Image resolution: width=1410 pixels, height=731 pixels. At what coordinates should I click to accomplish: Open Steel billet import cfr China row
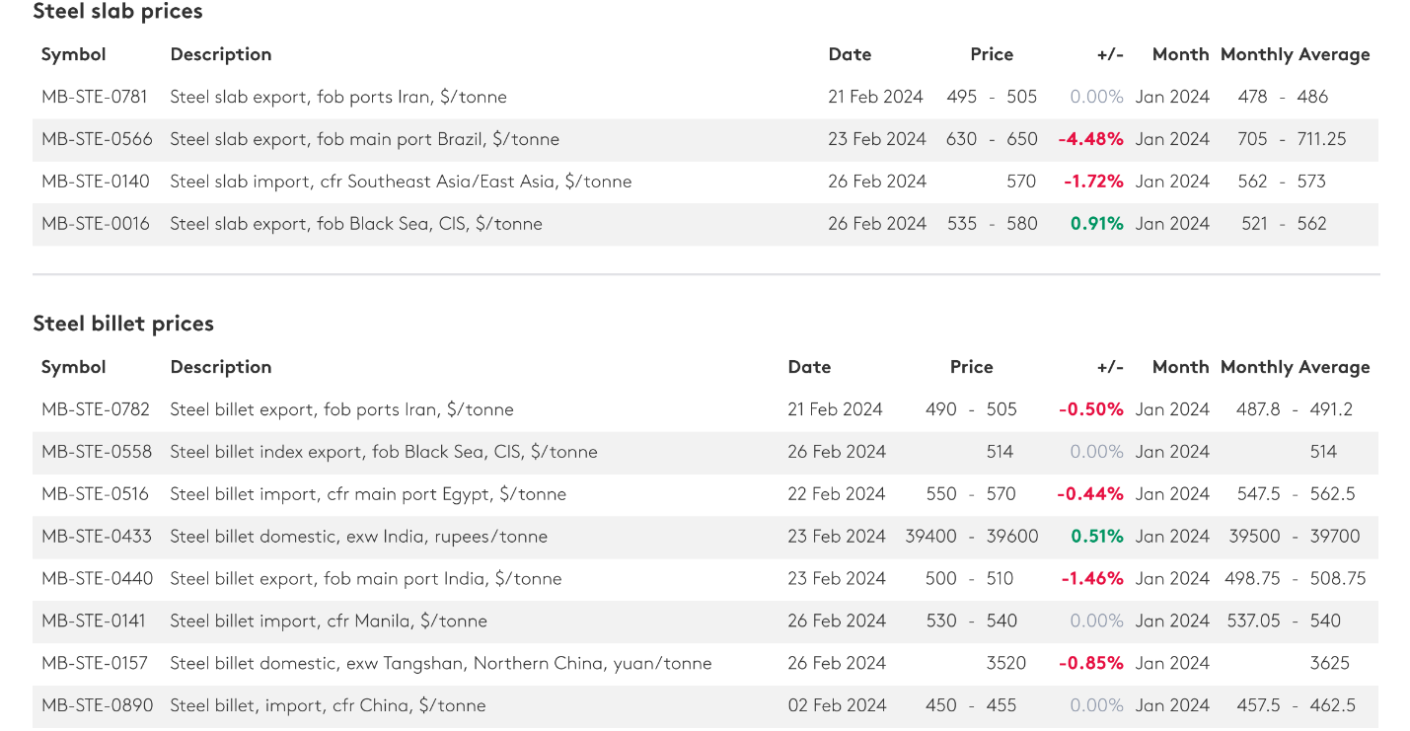[705, 705]
